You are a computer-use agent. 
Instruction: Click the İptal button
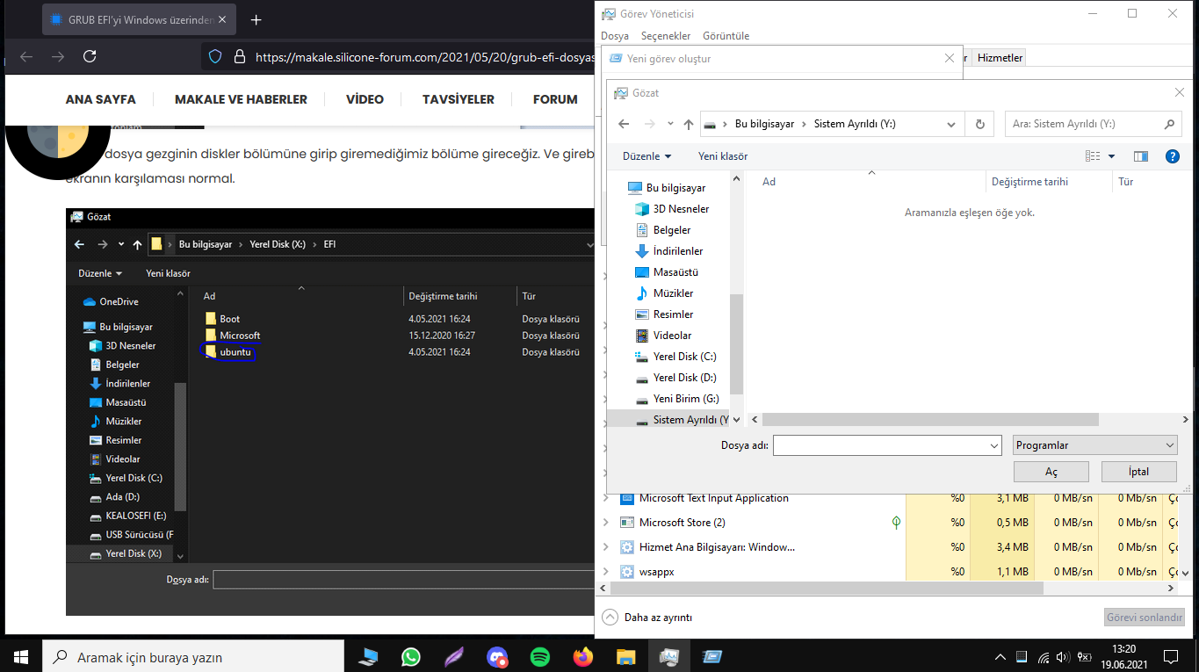[x=1138, y=472]
